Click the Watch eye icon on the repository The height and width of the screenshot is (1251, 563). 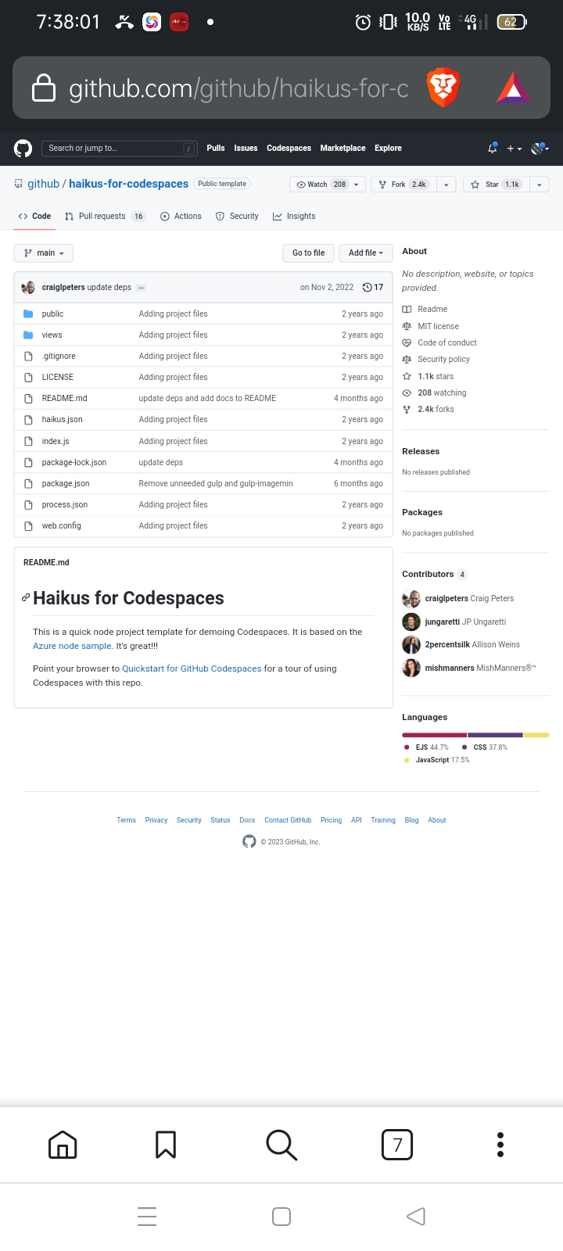pyautogui.click(x=303, y=184)
